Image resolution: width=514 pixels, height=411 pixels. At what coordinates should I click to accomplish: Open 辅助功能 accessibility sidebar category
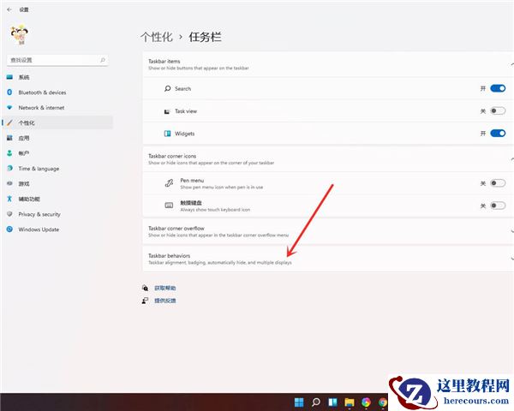point(57,199)
